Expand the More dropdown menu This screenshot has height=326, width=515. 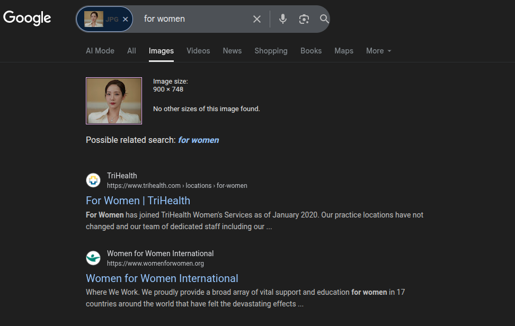click(379, 51)
